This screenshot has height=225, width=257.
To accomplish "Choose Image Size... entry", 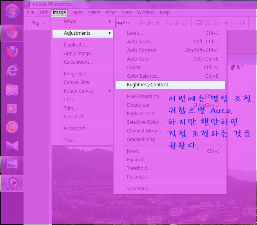I will coord(77,74).
